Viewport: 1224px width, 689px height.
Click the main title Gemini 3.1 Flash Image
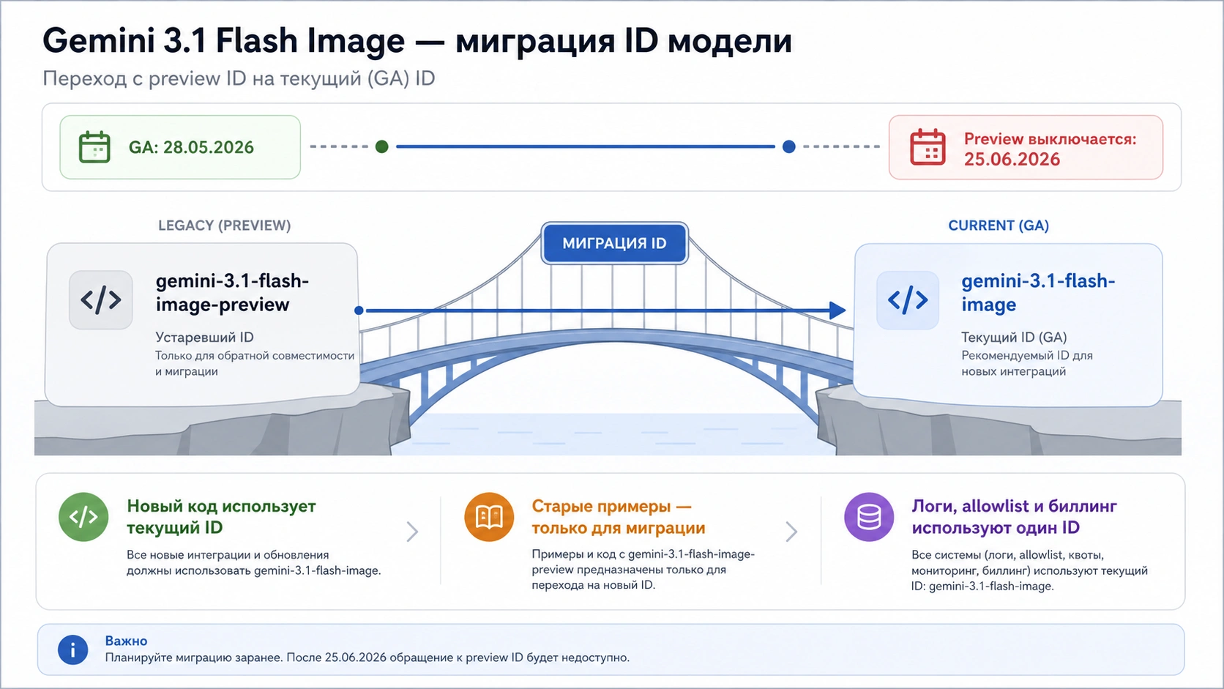pos(417,40)
